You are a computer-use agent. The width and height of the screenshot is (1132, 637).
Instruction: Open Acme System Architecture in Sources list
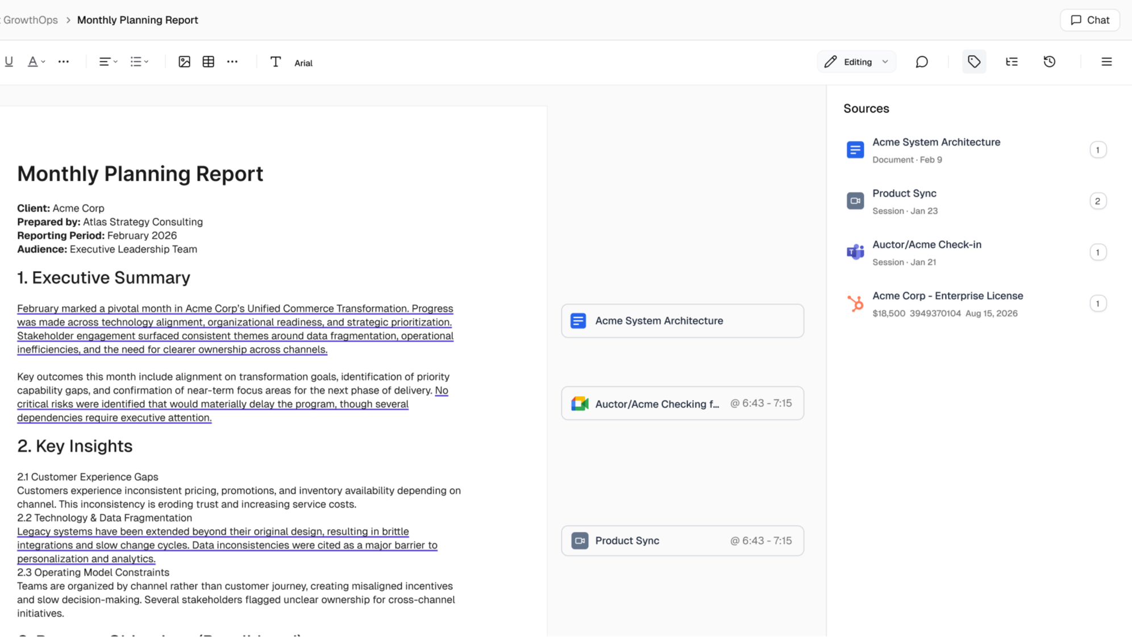(x=976, y=150)
